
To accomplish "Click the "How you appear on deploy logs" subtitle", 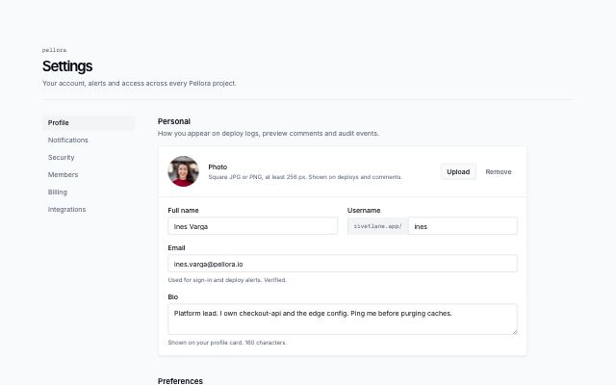I will point(269,134).
